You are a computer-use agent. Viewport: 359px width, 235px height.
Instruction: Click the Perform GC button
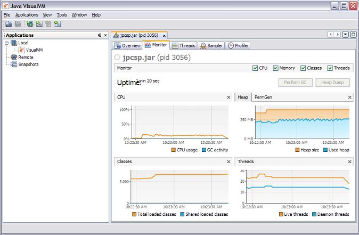tap(295, 83)
